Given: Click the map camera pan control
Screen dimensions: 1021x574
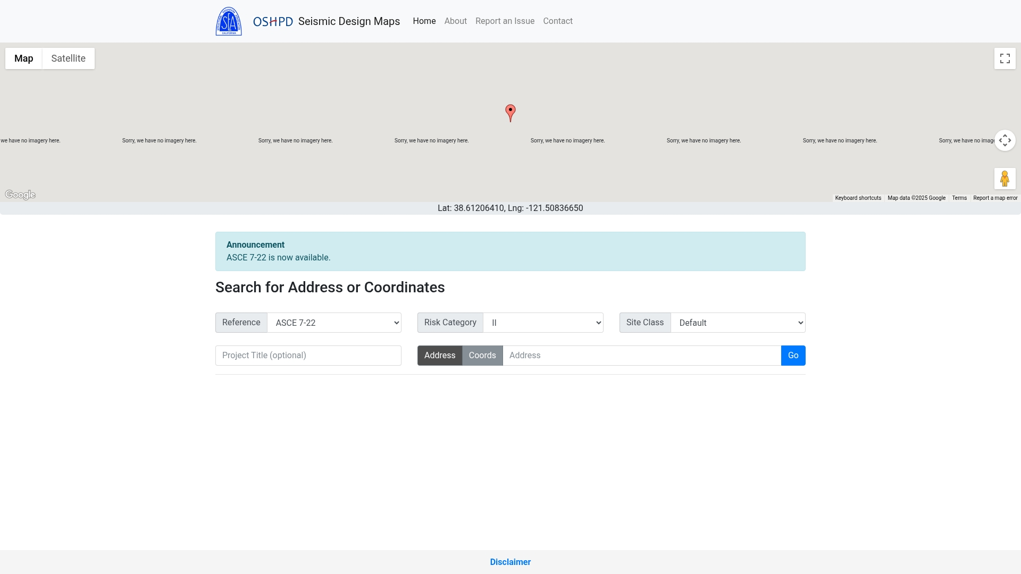Looking at the screenshot, I should click(1005, 140).
